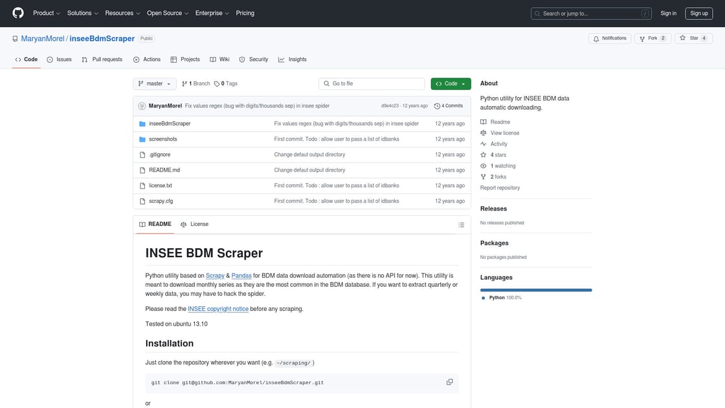The width and height of the screenshot is (725, 408).
Task: Star this repository
Action: click(693, 38)
